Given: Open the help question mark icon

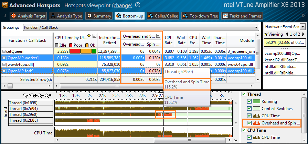Looking at the screenshot, I should tap(138, 5).
